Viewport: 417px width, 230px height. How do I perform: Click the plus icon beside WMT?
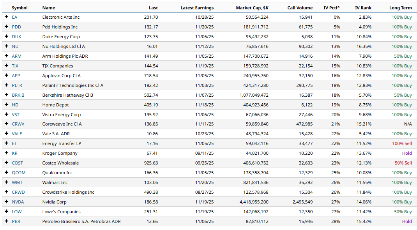click(x=6, y=182)
